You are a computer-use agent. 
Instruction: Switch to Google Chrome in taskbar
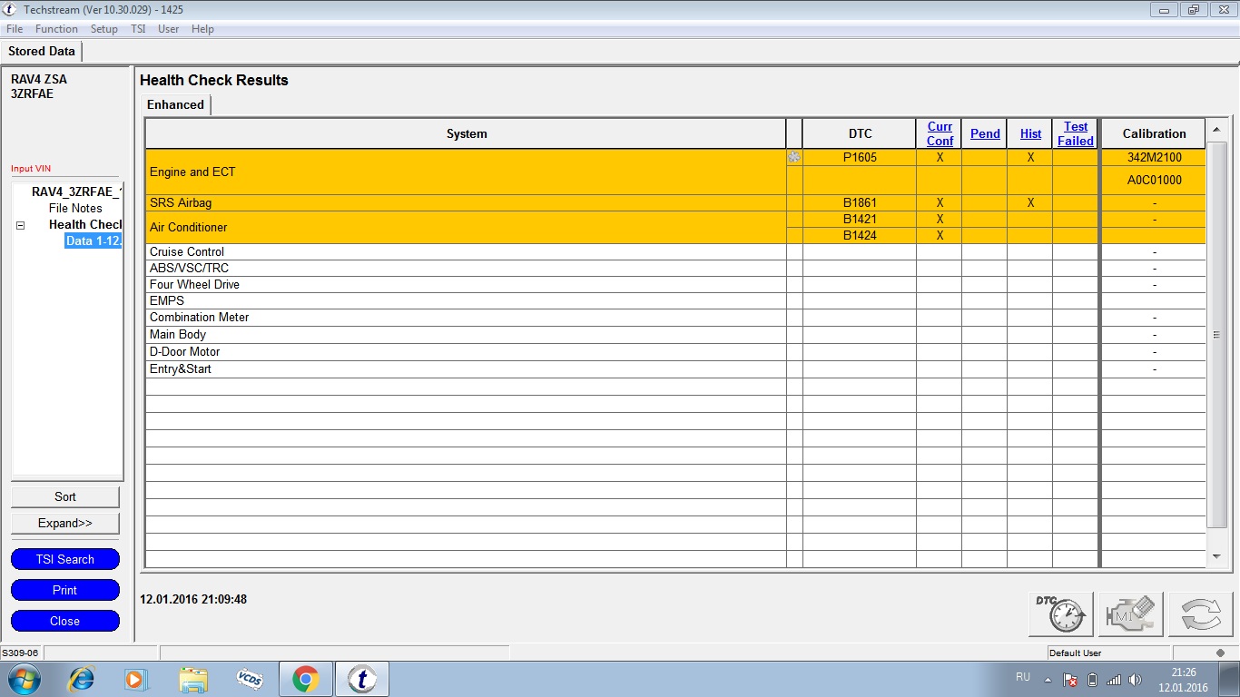click(305, 678)
